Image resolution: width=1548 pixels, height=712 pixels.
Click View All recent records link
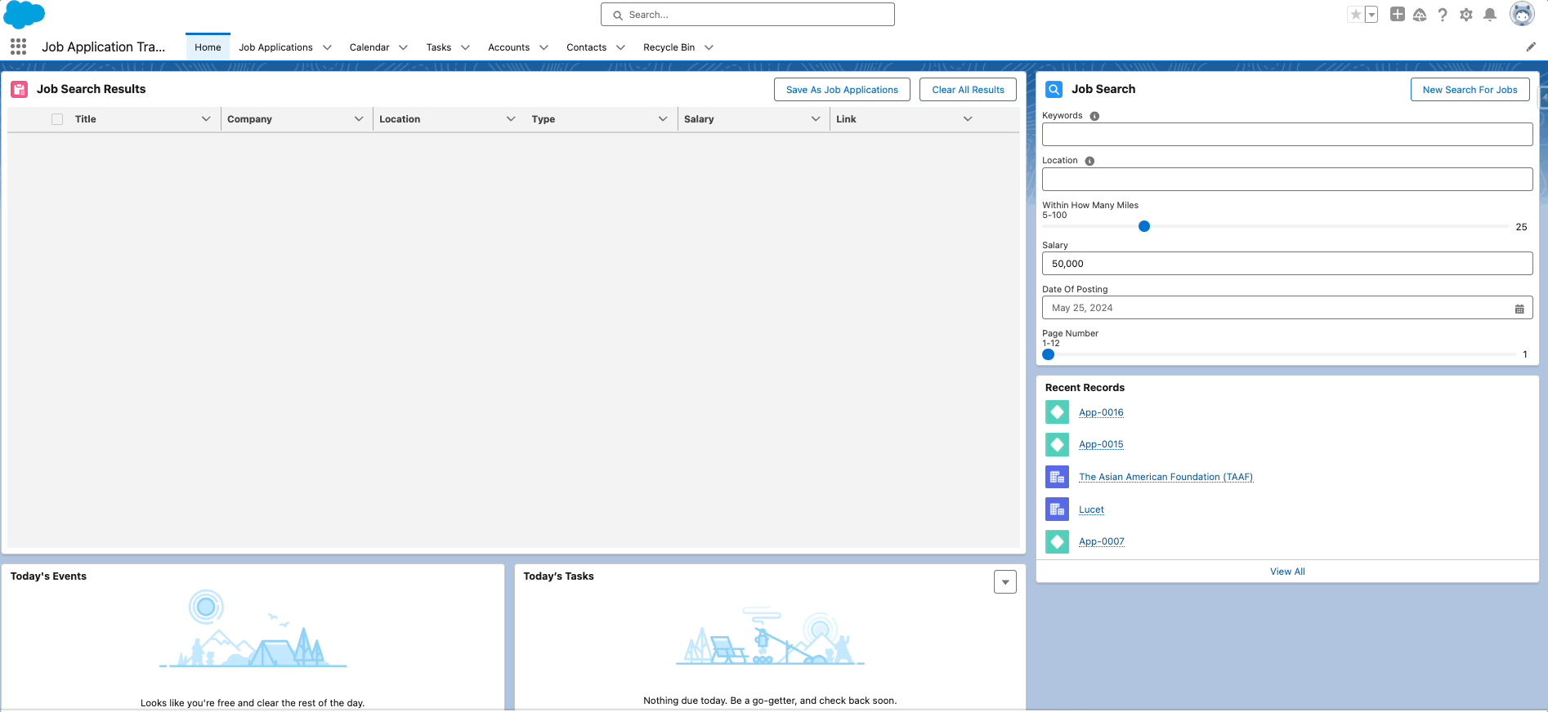1287,572
